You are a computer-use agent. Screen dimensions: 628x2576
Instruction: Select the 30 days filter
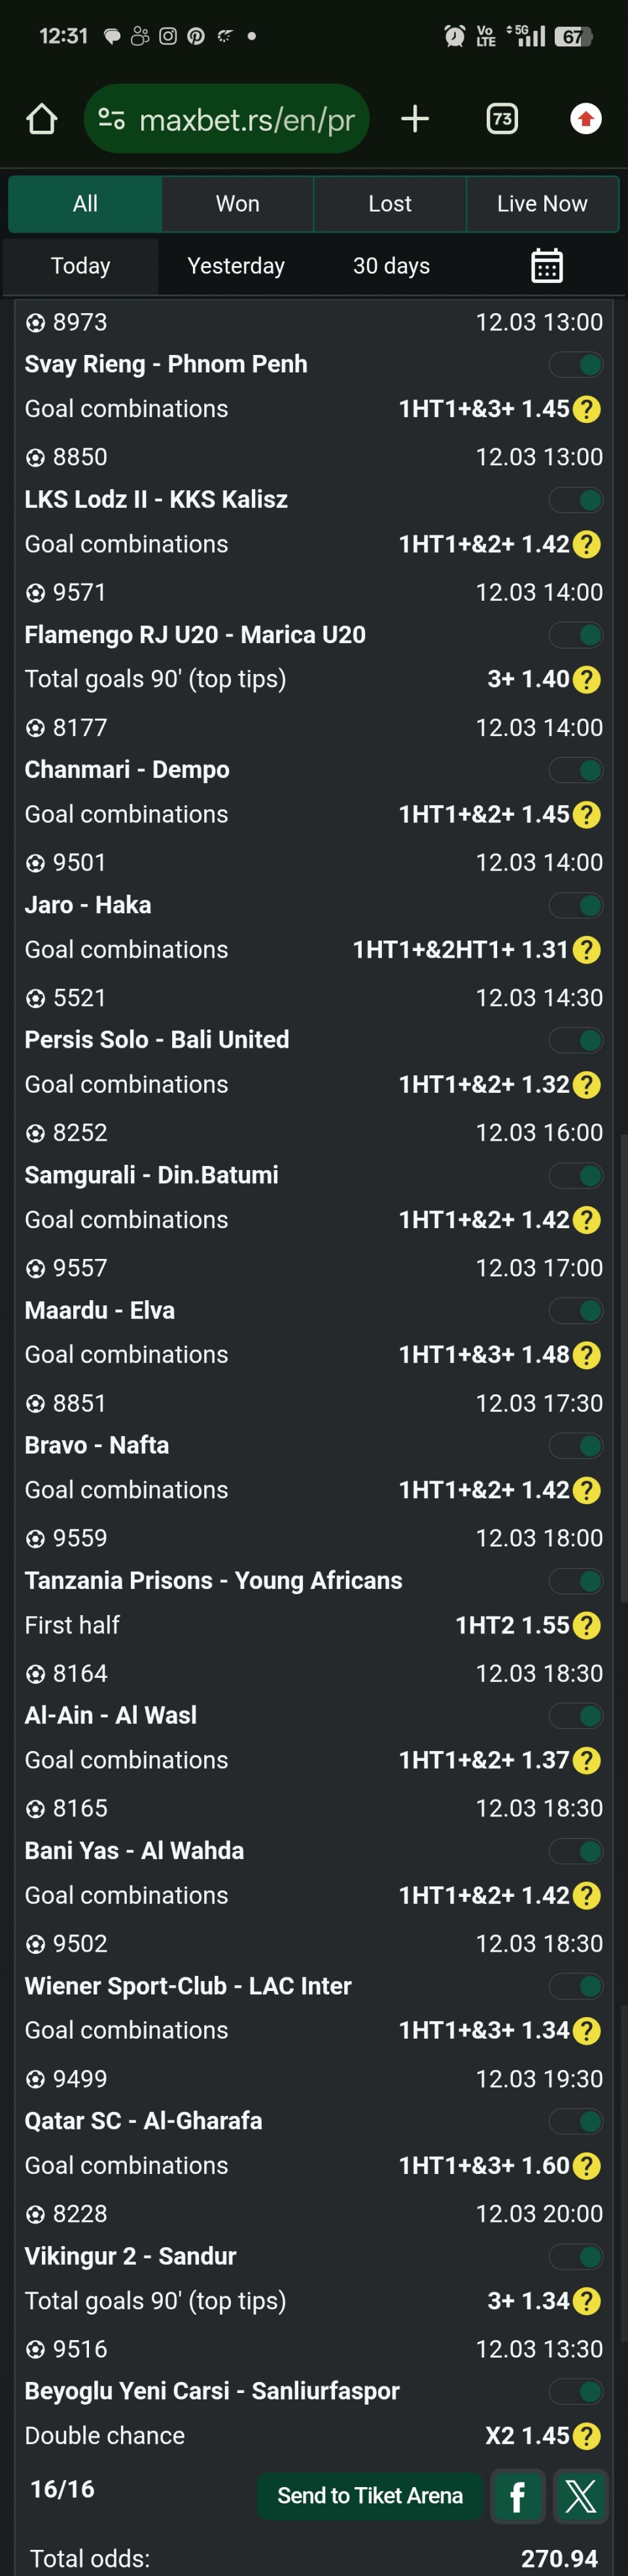(391, 266)
